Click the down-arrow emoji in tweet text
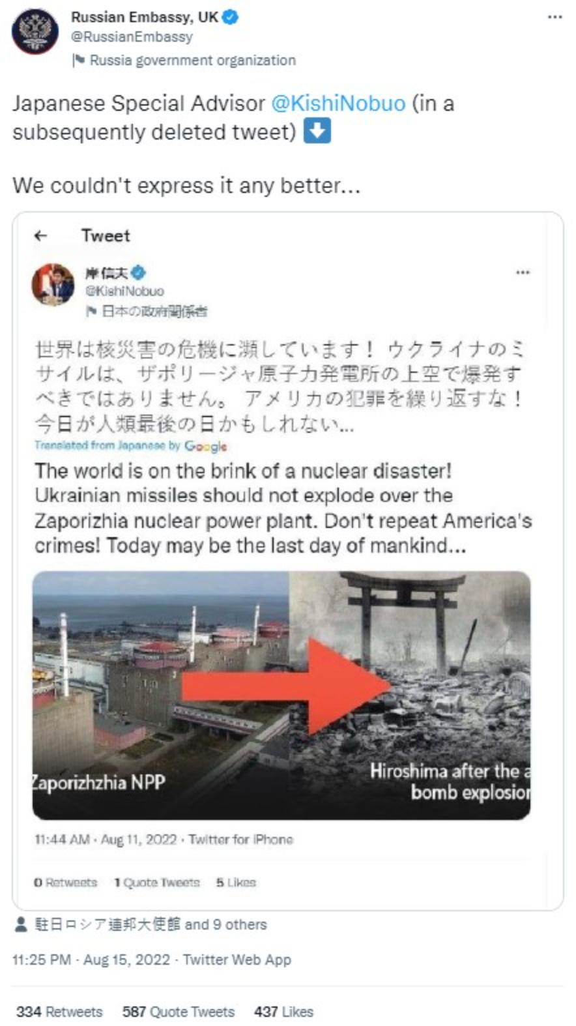Screen dimensions: 576x1026 click(317, 130)
